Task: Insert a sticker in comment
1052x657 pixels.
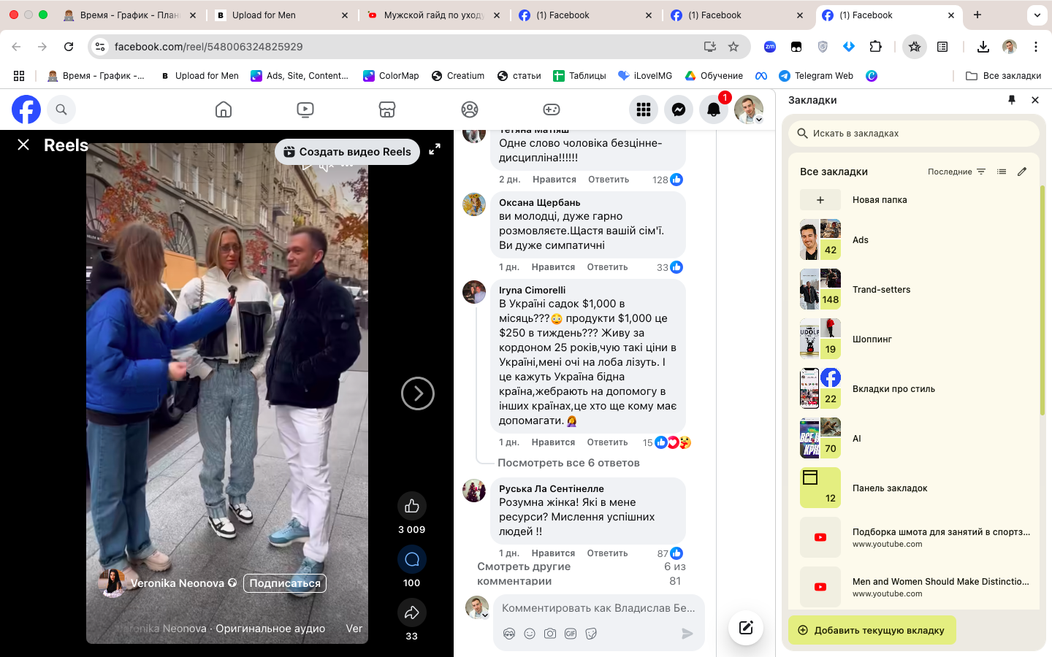Action: [x=591, y=634]
